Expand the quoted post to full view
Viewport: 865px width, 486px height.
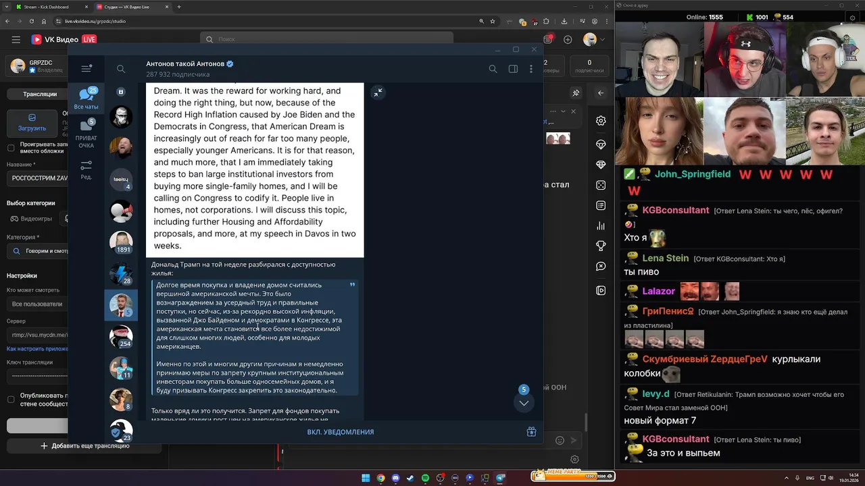tap(378, 92)
